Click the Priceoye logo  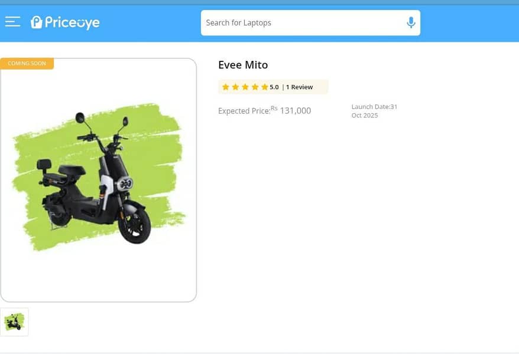[65, 22]
